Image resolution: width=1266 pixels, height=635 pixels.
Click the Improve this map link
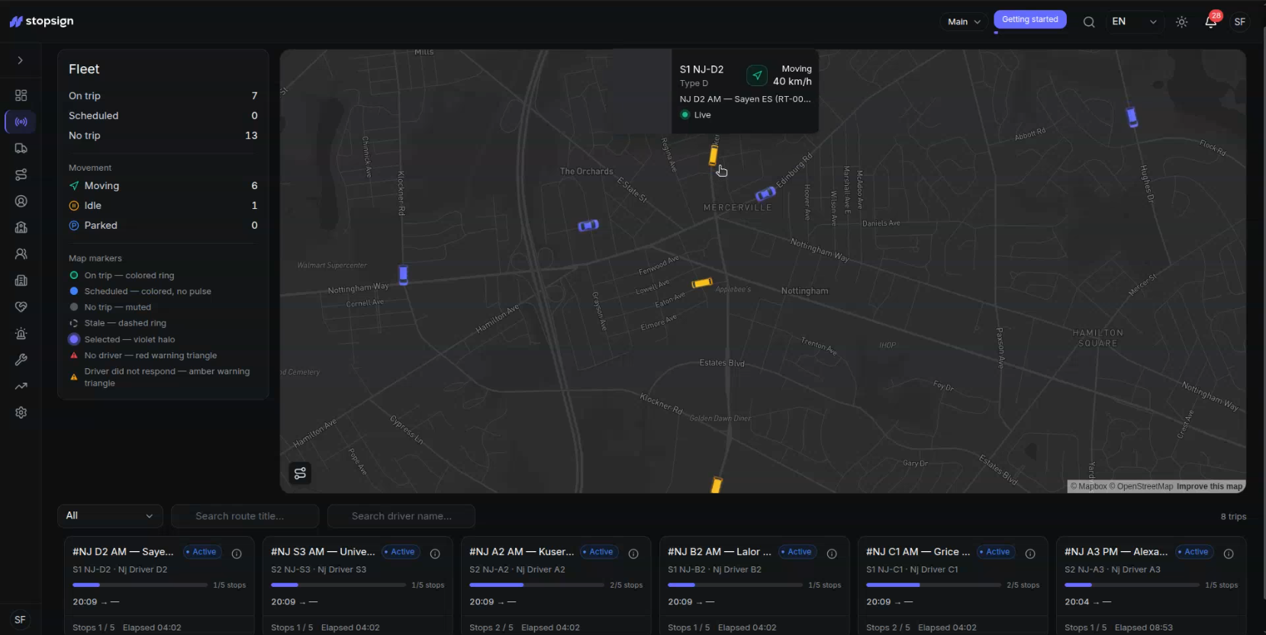point(1210,486)
